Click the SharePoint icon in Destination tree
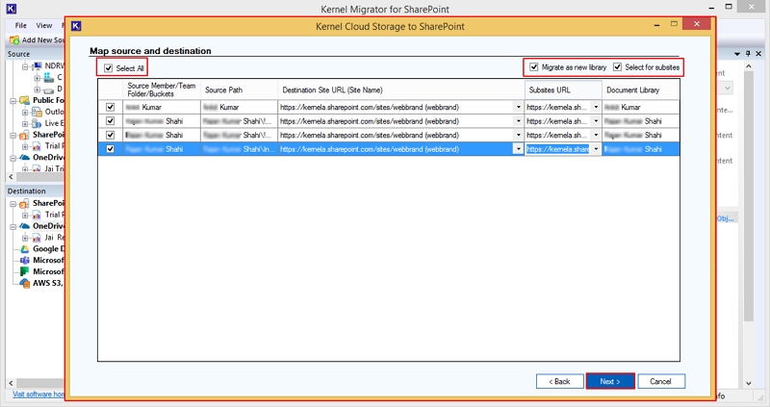 click(x=25, y=203)
